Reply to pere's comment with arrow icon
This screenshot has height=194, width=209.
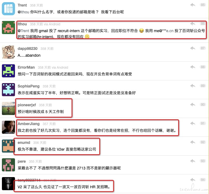click(193, 161)
